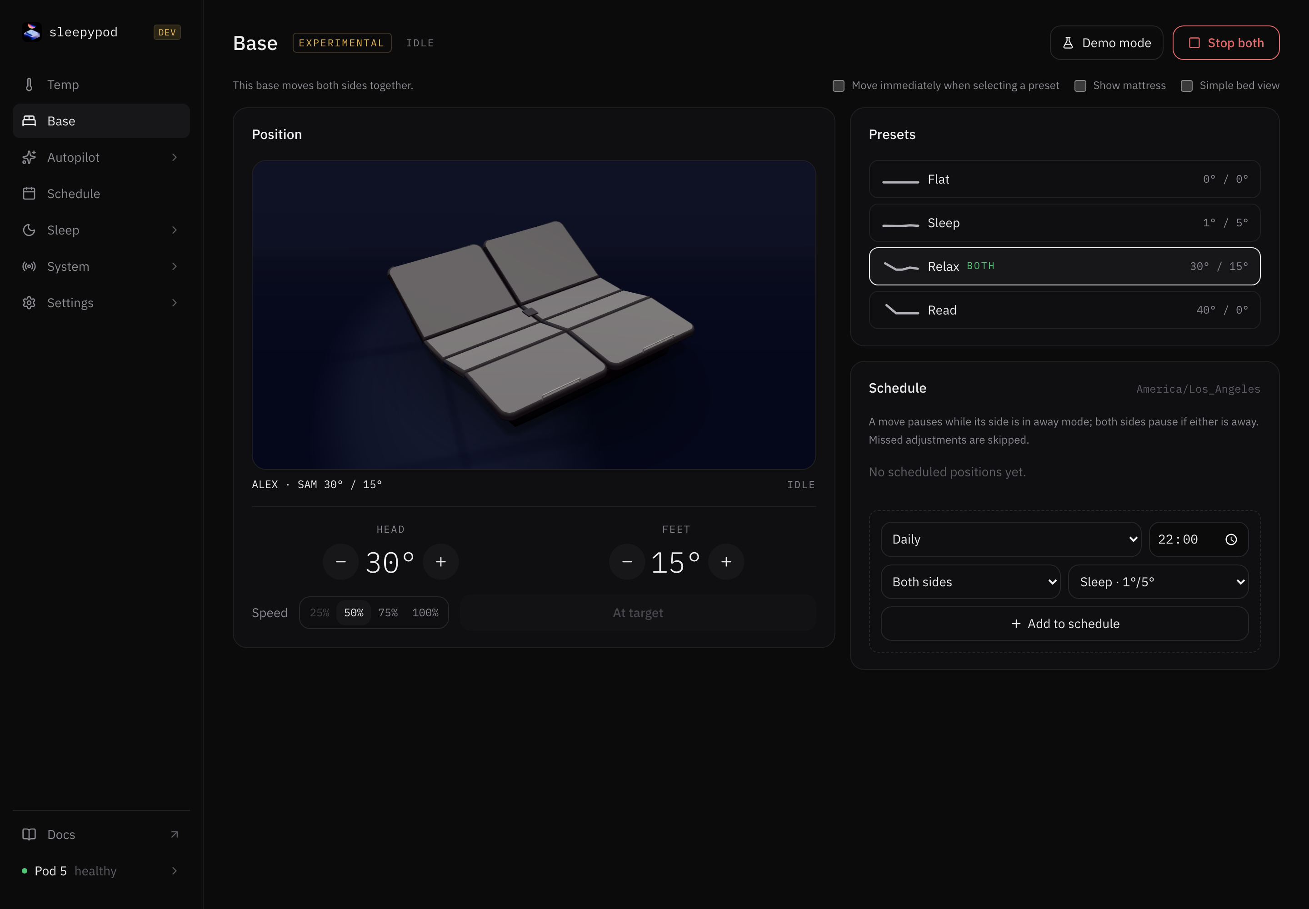
Task: Expand the Autopilot submenu chevron
Action: click(174, 157)
